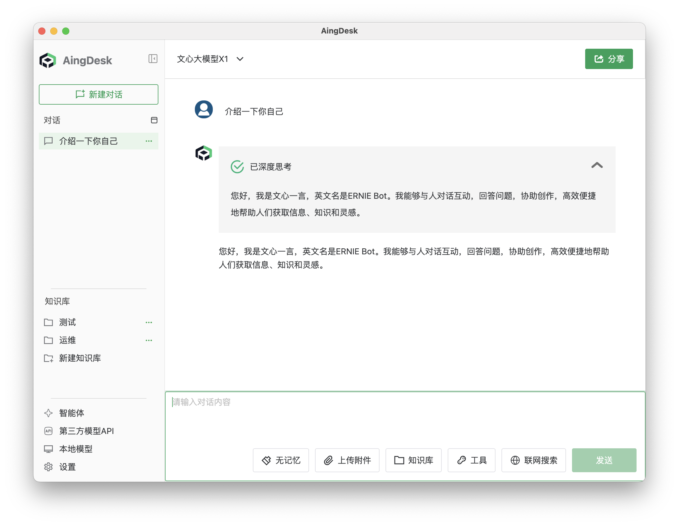Open the 上传附件 attachment uploader
Image resolution: width=679 pixels, height=526 pixels.
[x=347, y=461]
